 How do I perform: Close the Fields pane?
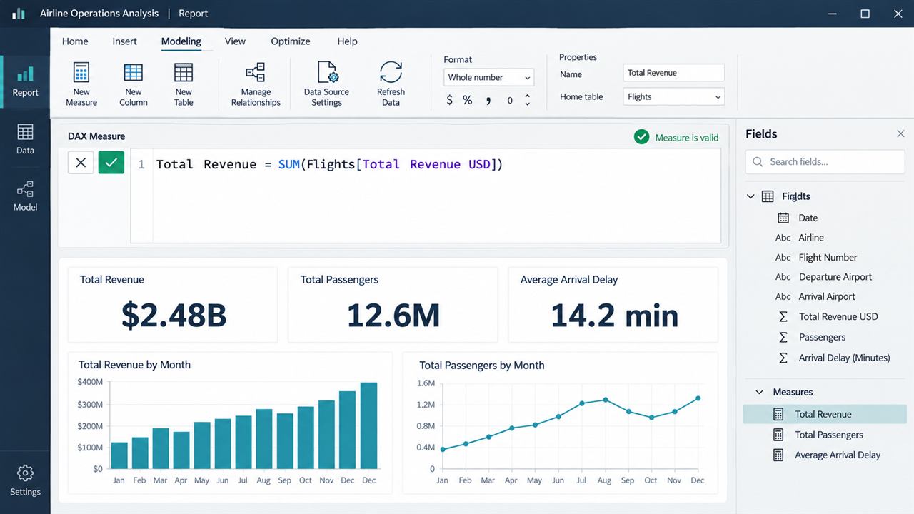click(900, 133)
